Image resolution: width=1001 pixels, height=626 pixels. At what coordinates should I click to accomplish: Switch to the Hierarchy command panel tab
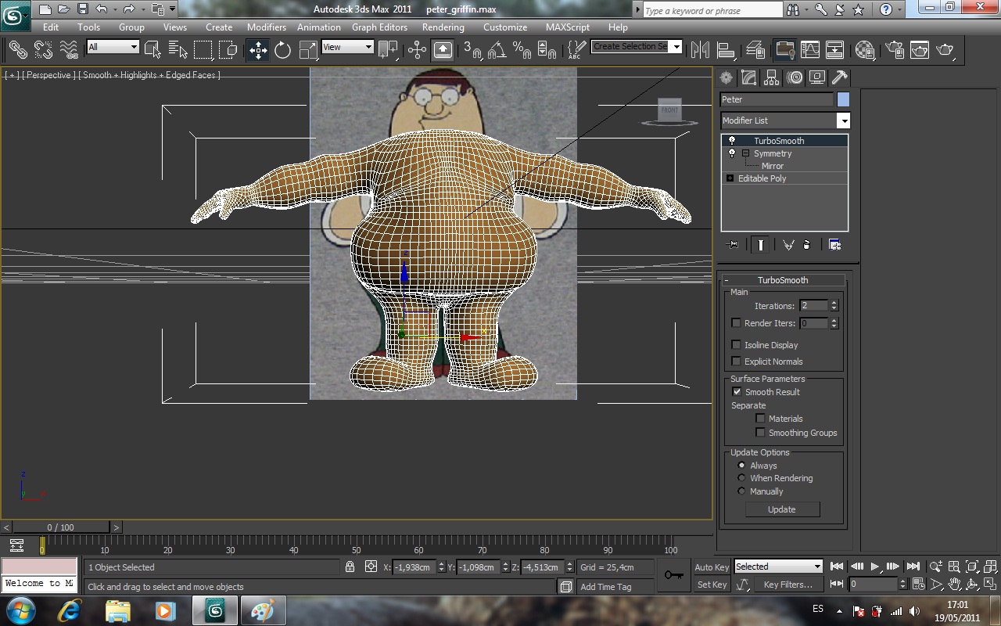[772, 77]
